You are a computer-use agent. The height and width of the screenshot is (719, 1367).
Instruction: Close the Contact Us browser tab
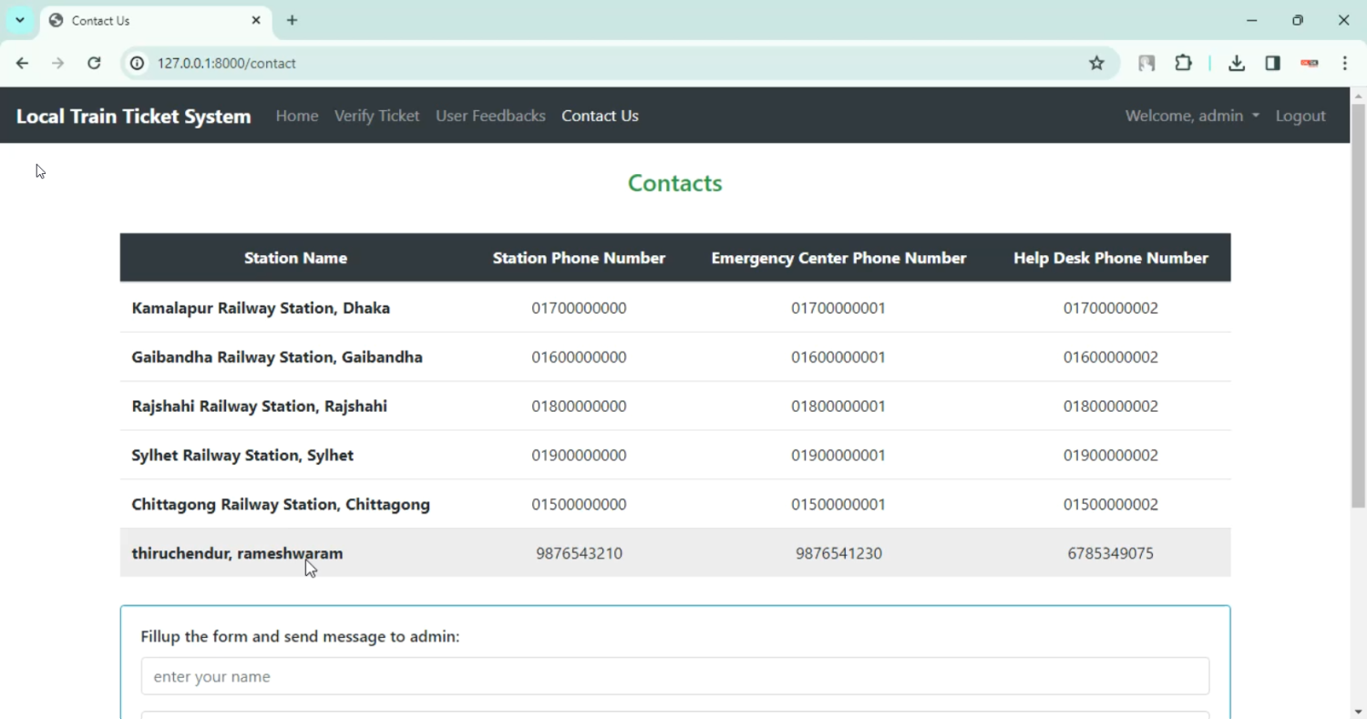(256, 20)
